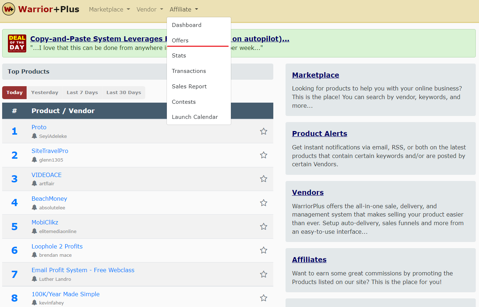479x307 pixels.
Task: Click vendor name SeyiAdeleke
Action: pos(53,136)
